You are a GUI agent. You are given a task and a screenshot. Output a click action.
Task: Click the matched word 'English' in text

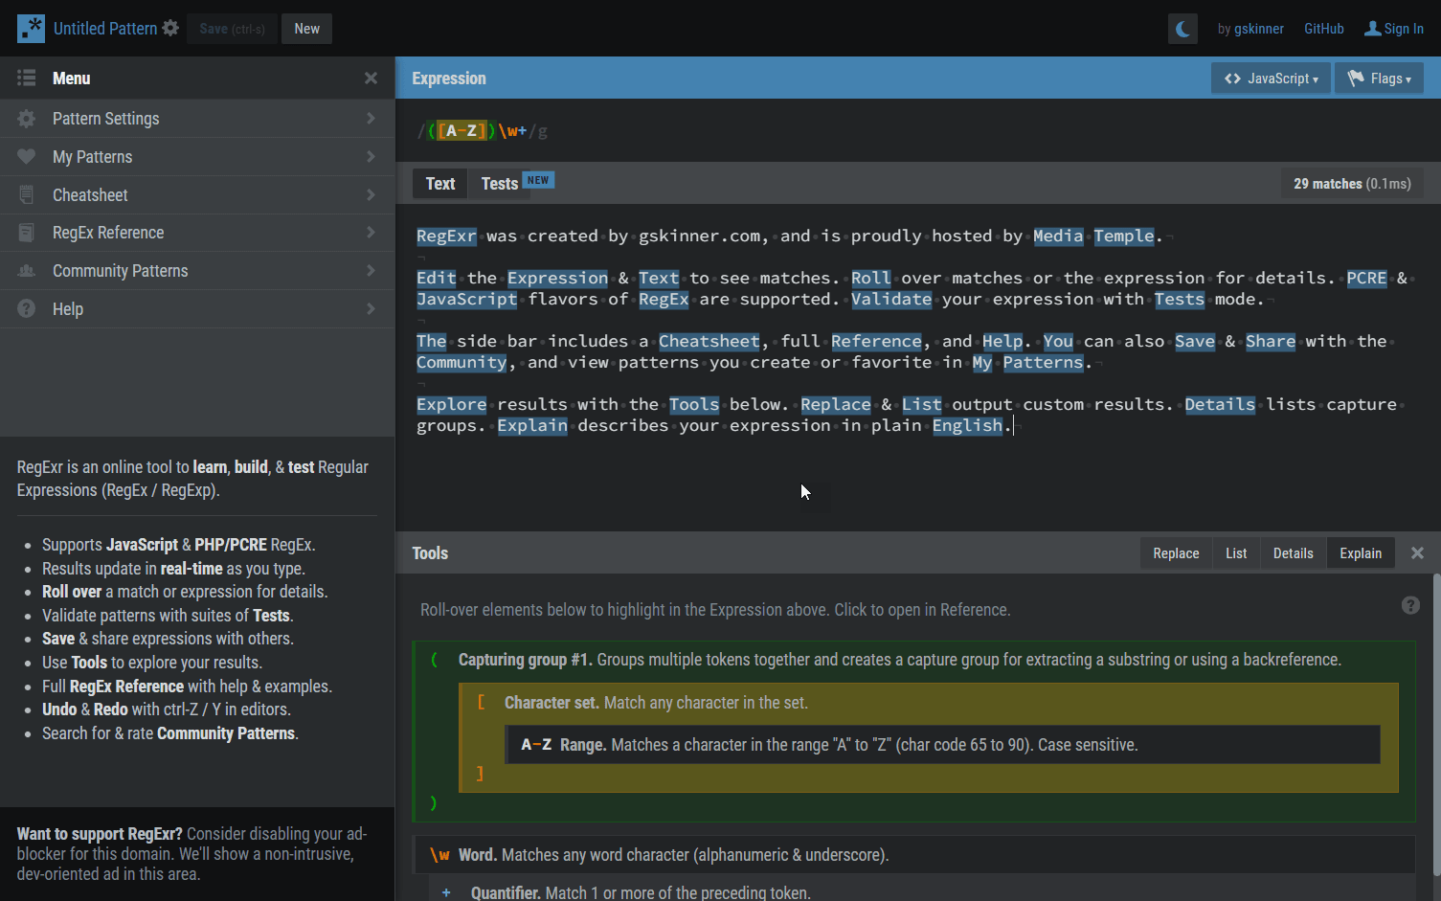point(967,426)
